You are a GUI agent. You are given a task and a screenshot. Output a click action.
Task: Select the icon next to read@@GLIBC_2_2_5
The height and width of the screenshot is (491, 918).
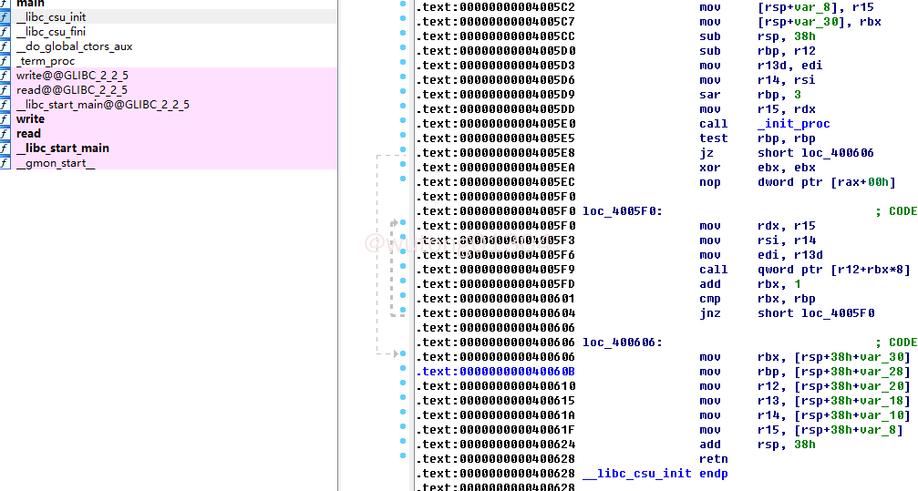tap(5, 90)
